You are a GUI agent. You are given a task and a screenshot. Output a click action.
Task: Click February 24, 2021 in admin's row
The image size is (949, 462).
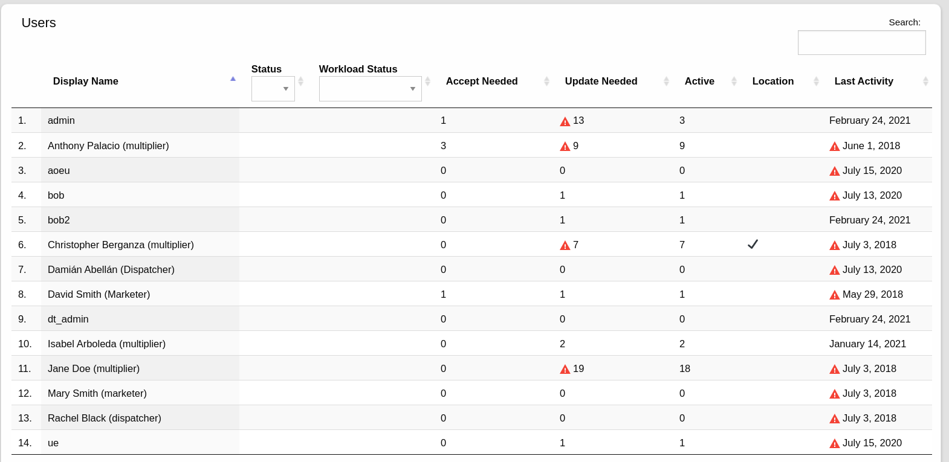870,120
